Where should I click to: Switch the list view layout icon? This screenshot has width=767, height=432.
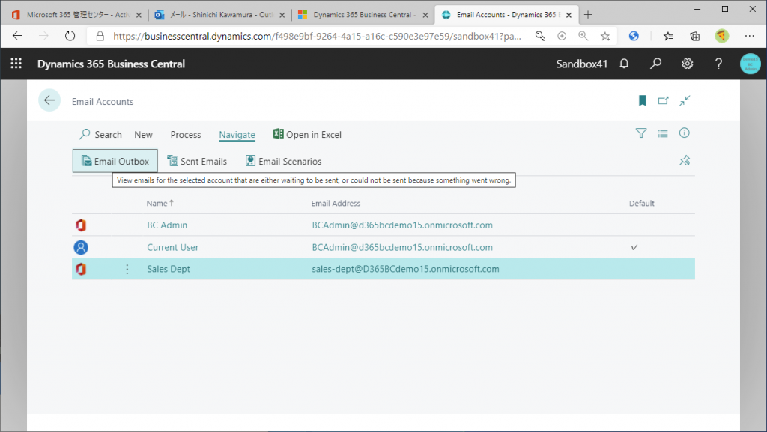point(663,133)
